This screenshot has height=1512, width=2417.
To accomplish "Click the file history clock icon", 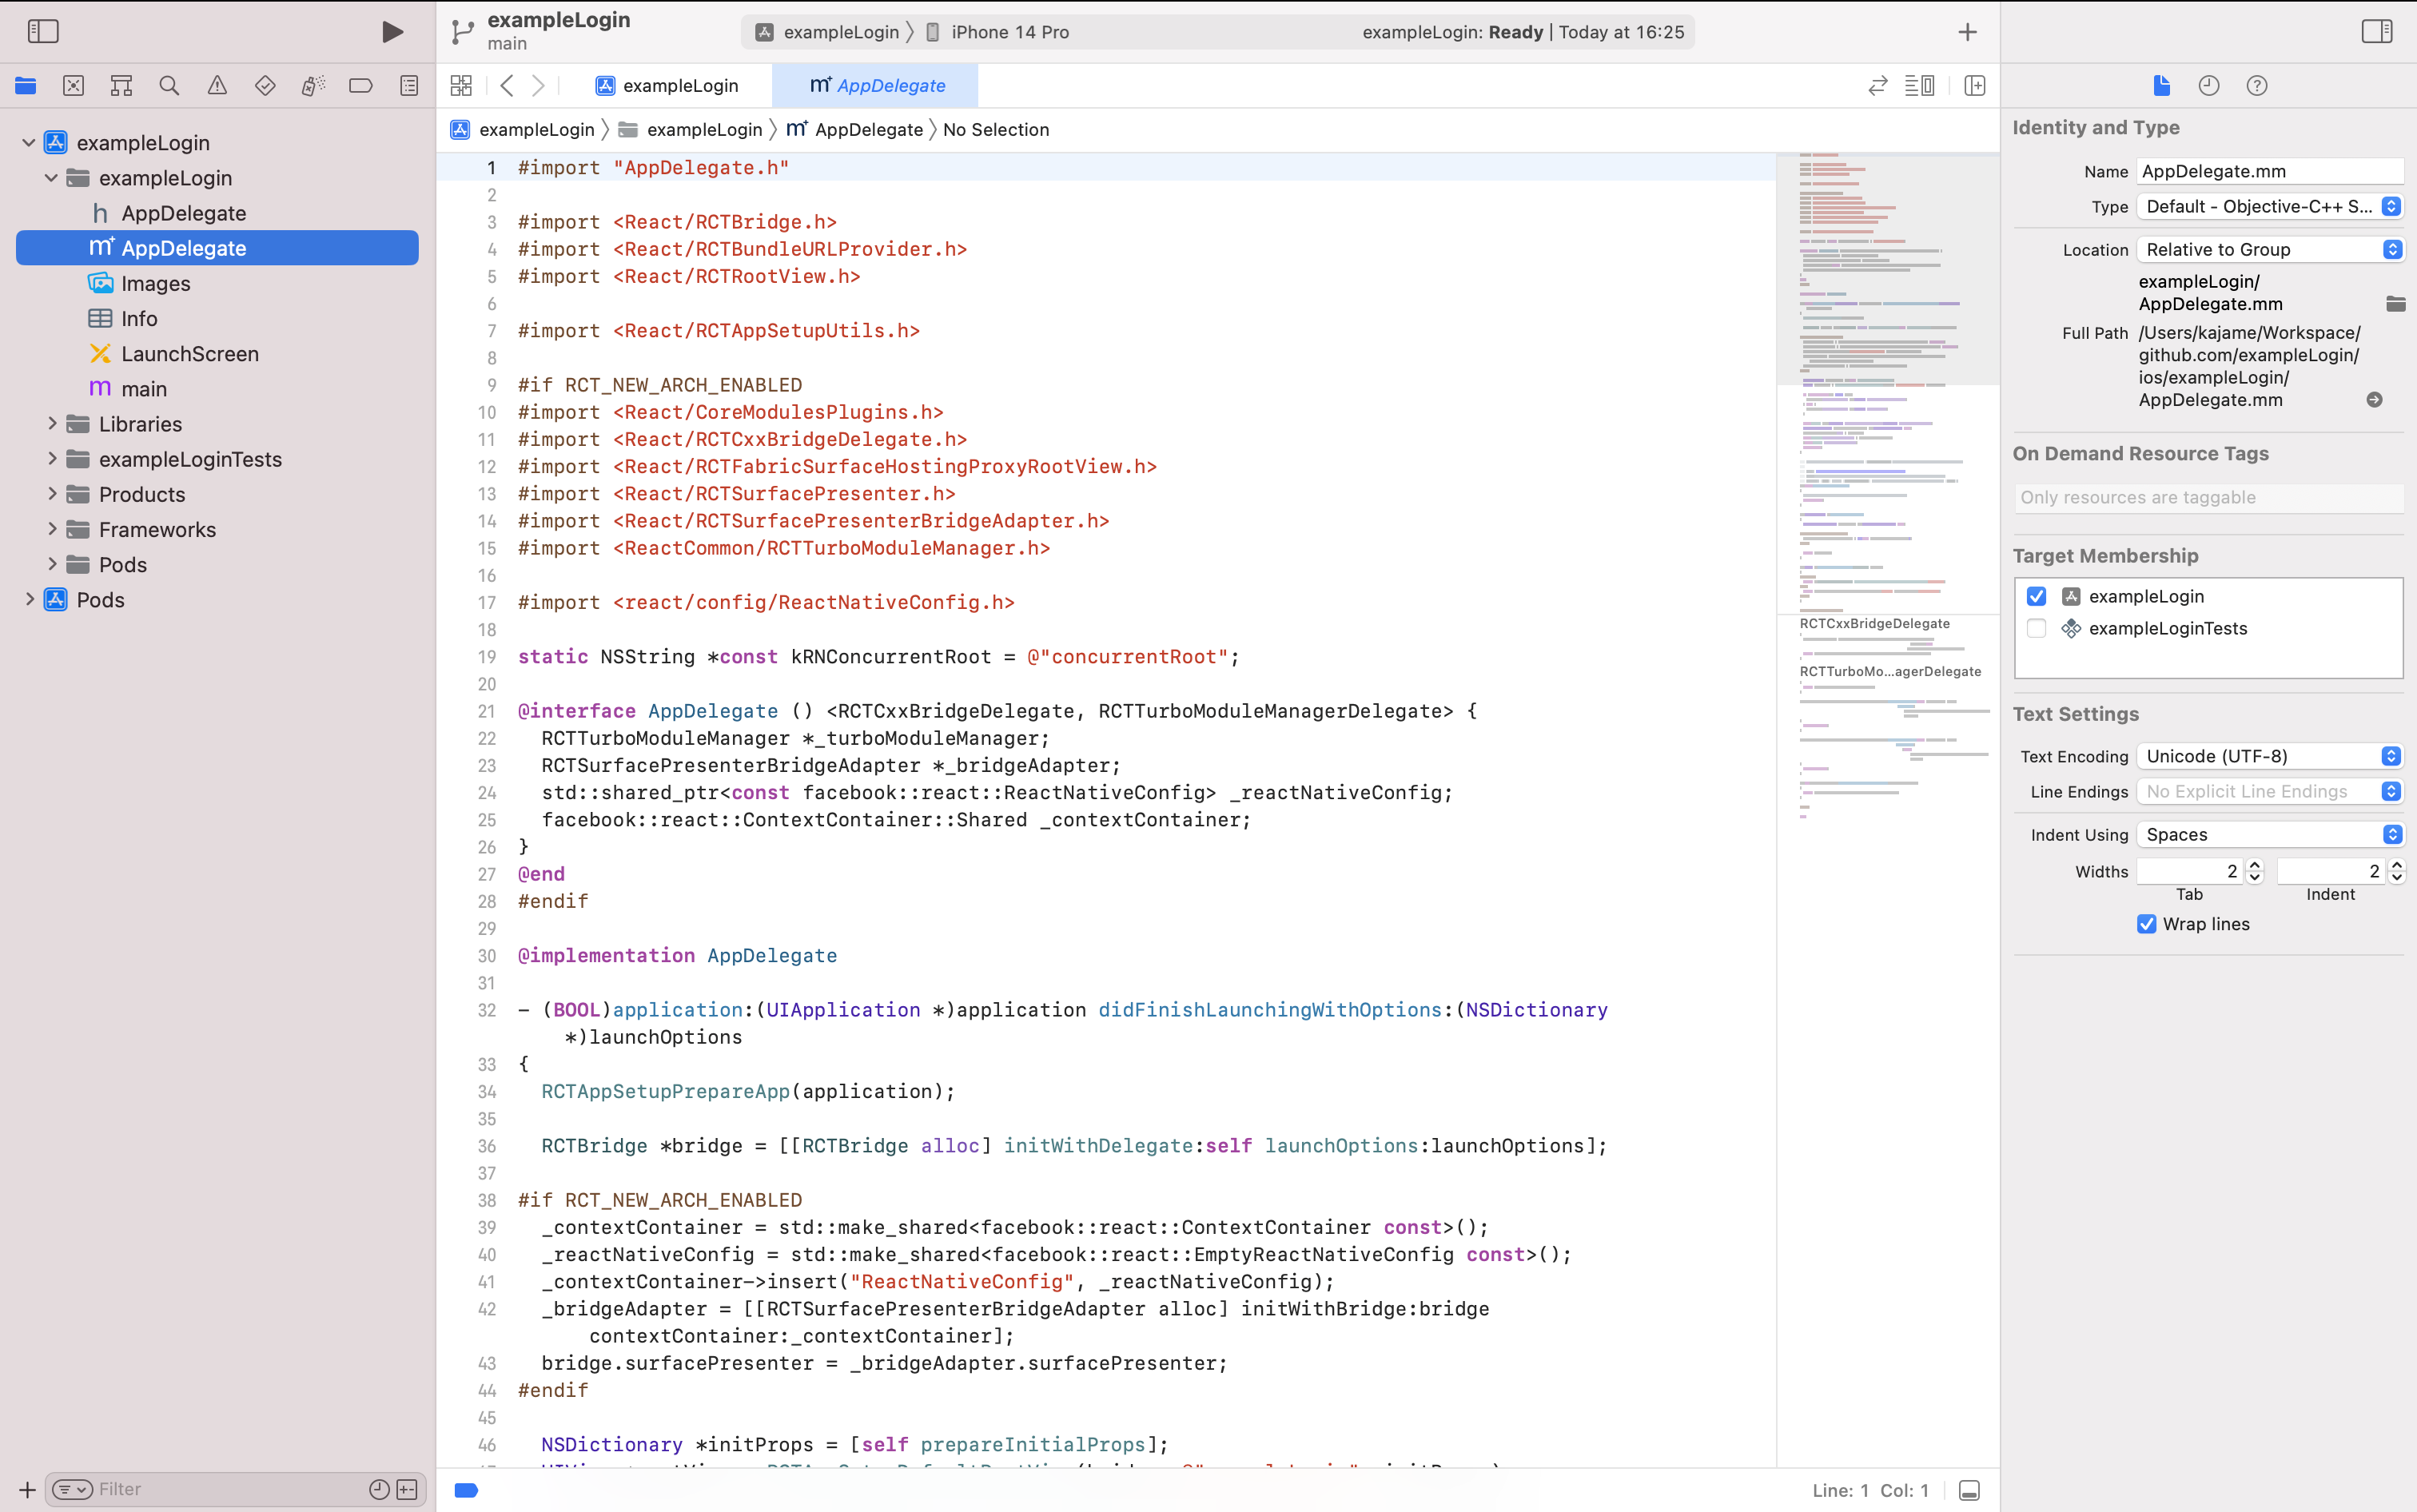I will pos(2208,86).
